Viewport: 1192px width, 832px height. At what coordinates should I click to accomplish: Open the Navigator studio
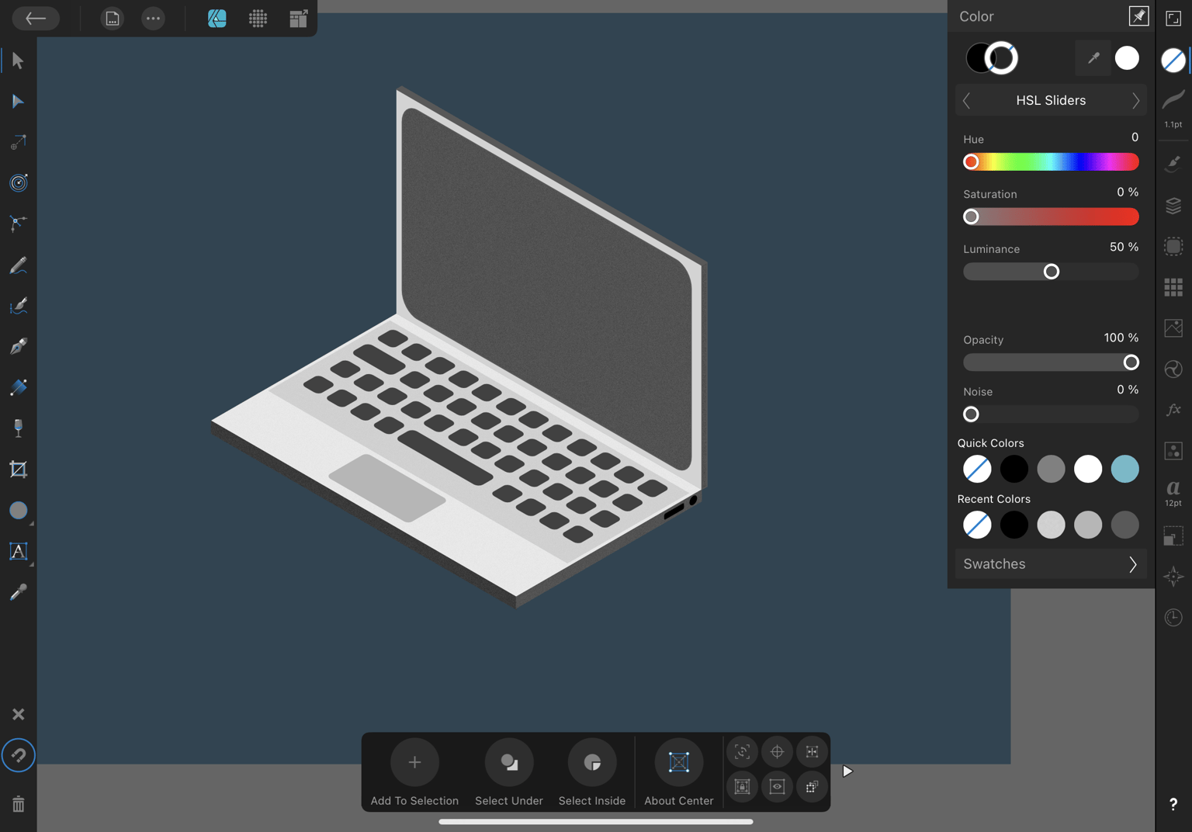(x=1173, y=576)
